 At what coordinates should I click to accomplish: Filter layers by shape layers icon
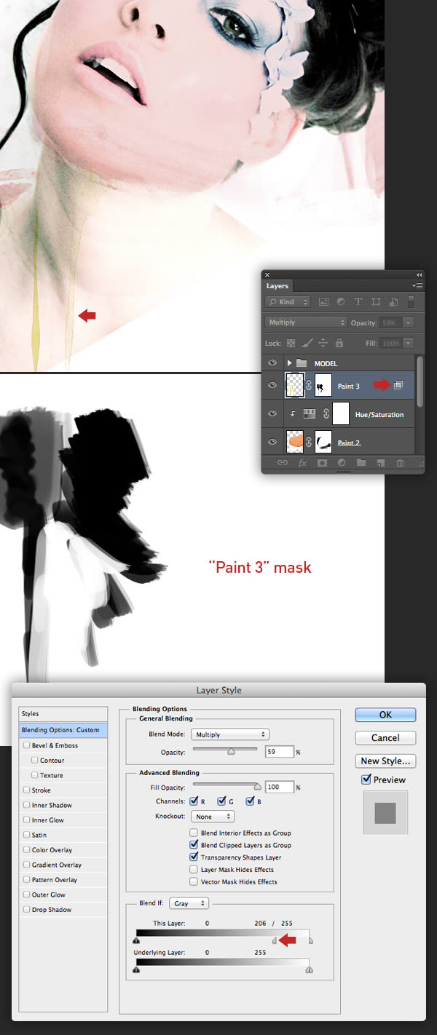tap(376, 301)
